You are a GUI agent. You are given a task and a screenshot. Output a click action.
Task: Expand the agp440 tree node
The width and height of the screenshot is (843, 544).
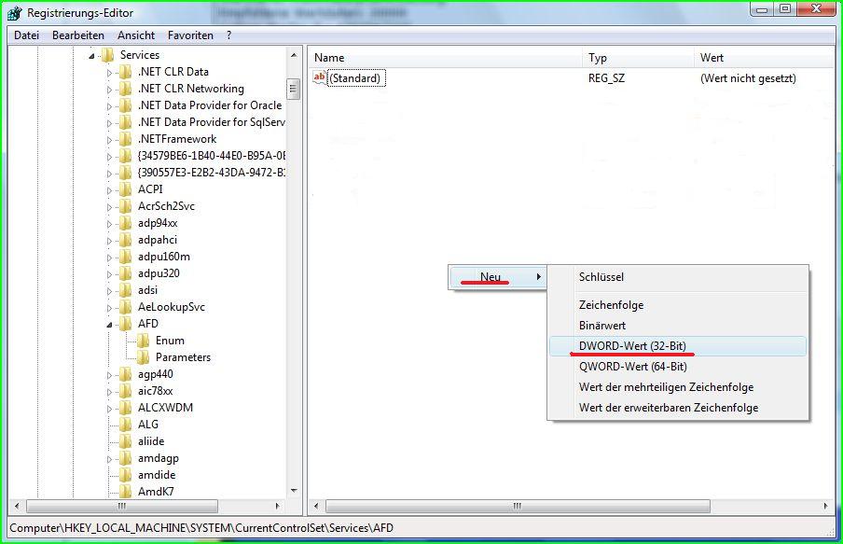coord(109,374)
